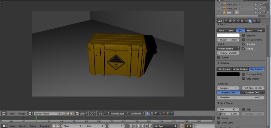Enable the Negative checkbox
The image size is (271, 128).
243,35
